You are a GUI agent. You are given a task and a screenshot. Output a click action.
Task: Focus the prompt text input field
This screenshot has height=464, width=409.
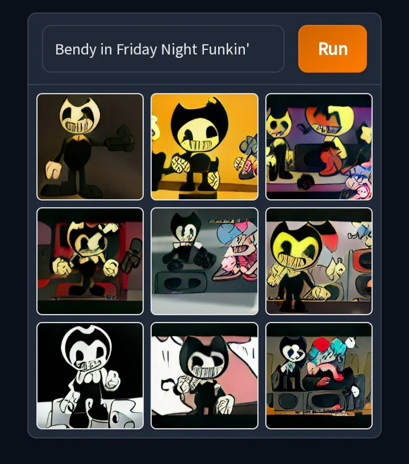(164, 49)
